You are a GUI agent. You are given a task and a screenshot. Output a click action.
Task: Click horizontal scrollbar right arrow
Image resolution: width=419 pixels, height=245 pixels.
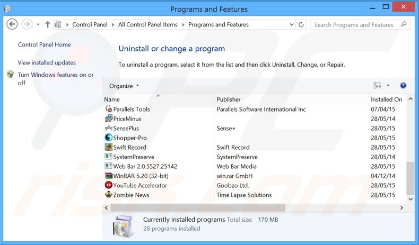(x=401, y=207)
